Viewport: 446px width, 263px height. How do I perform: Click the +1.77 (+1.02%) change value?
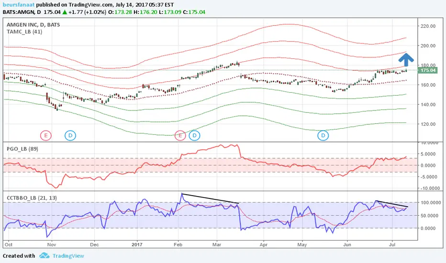click(x=87, y=12)
